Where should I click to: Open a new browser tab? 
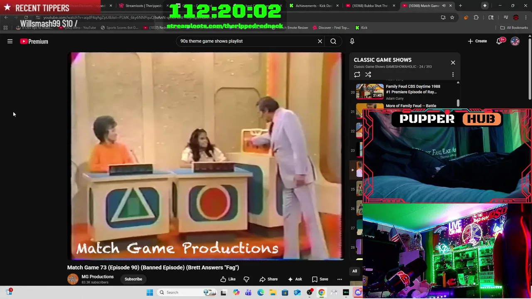click(460, 6)
